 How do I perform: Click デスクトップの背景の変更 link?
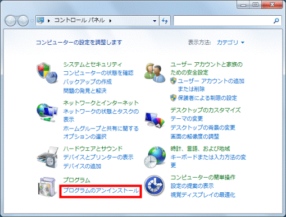pyautogui.click(x=203, y=128)
